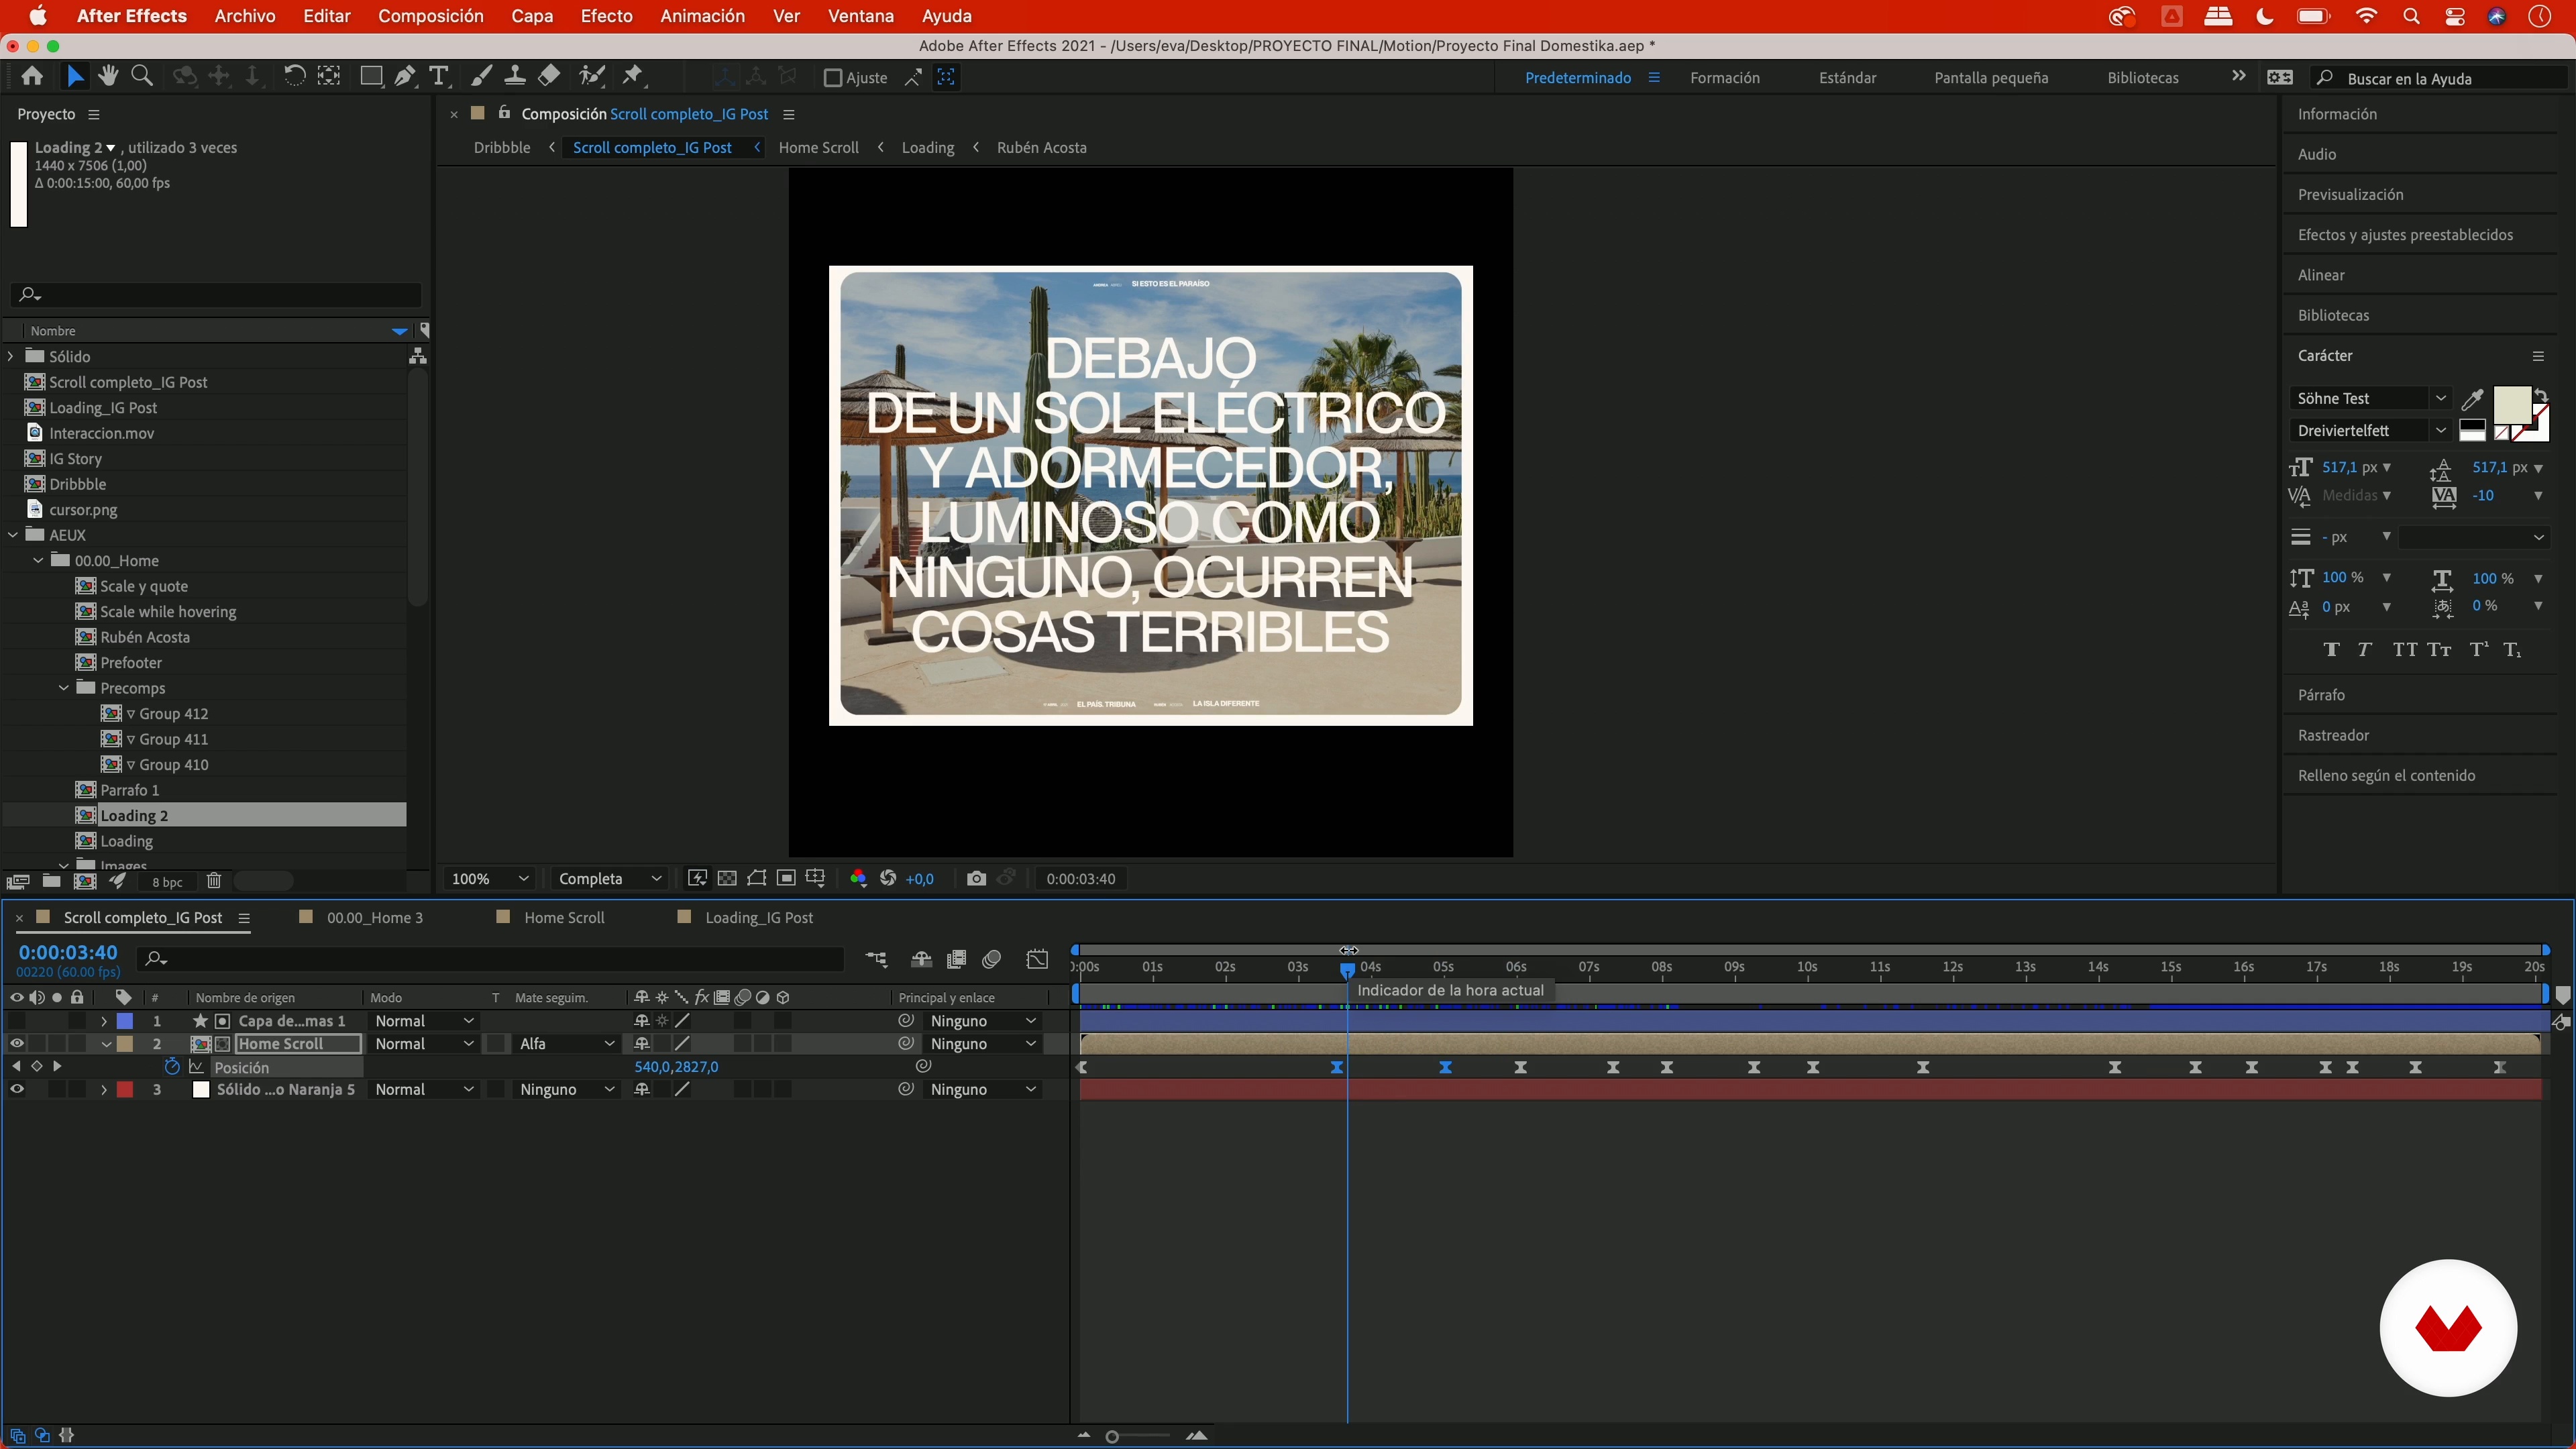2576x1449 pixels.
Task: Select the Zoom magnifier tool
Action: (142, 76)
